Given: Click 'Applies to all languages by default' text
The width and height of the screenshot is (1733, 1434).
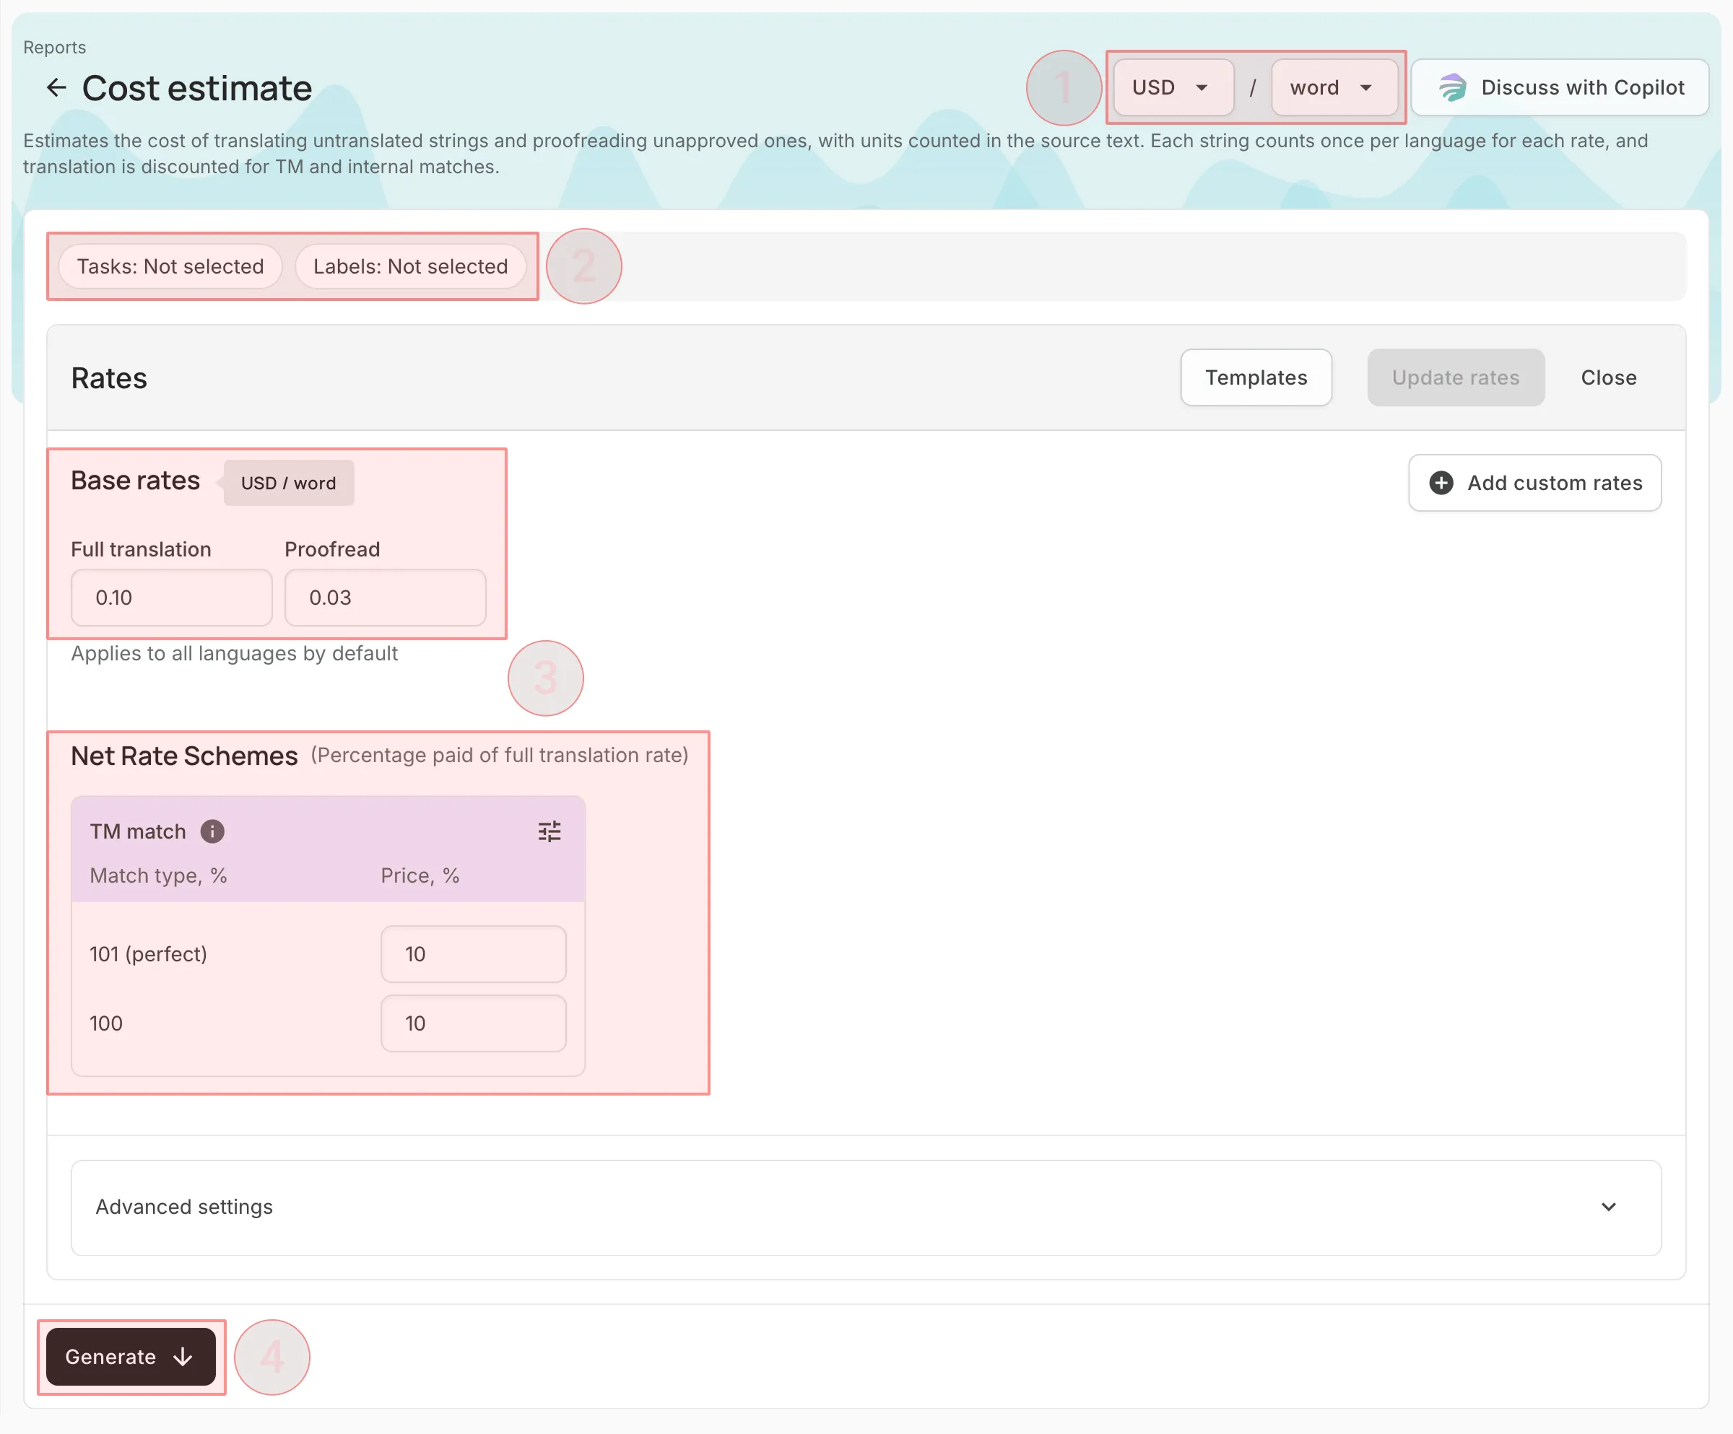Looking at the screenshot, I should [x=235, y=654].
